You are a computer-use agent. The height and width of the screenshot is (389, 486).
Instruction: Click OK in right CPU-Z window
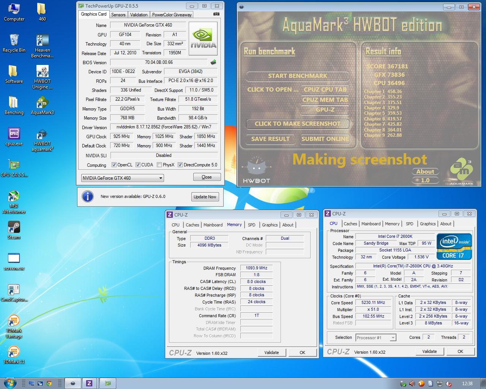[x=460, y=351]
